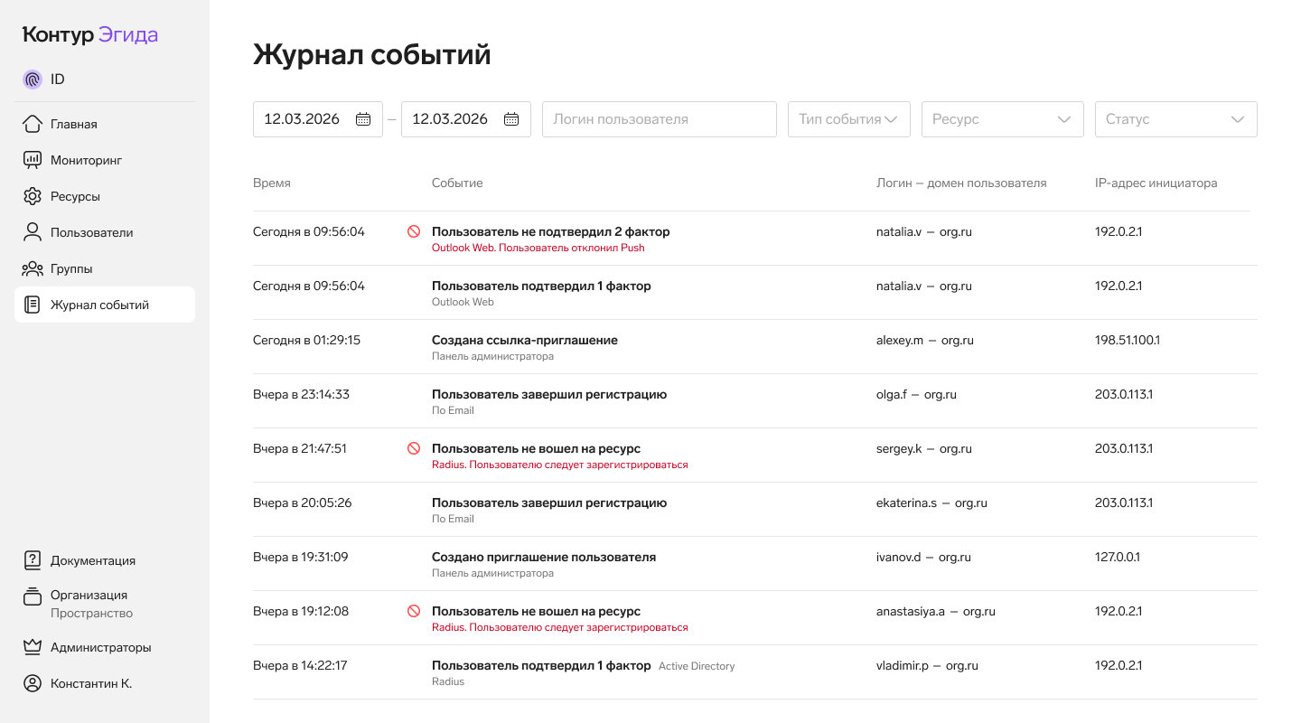Click the Документация help icon
This screenshot has height=723, width=1301.
pos(33,560)
